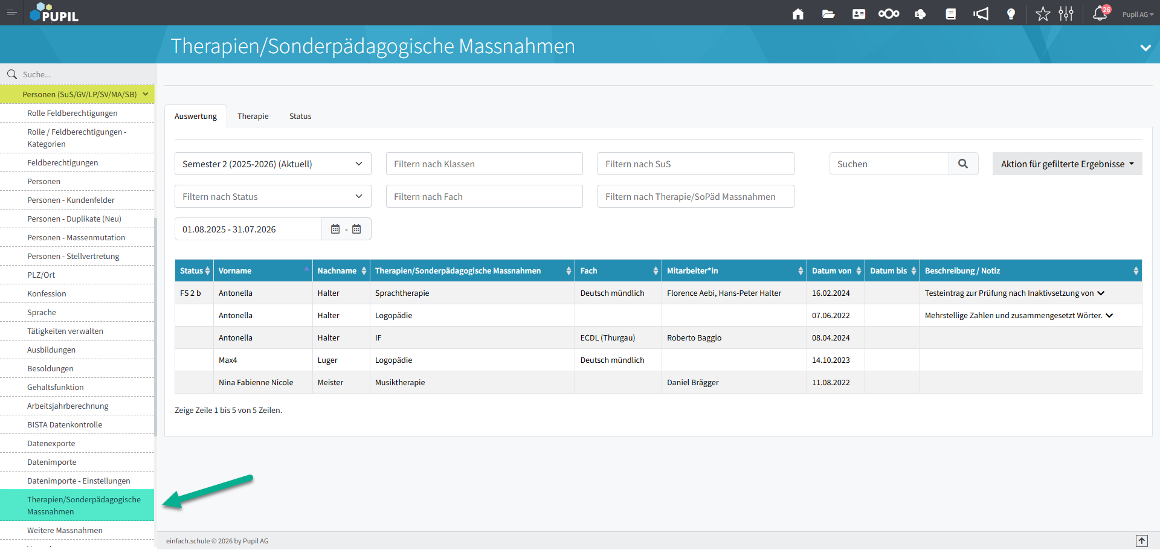Open the Filtern nach Status dropdown

click(272, 196)
